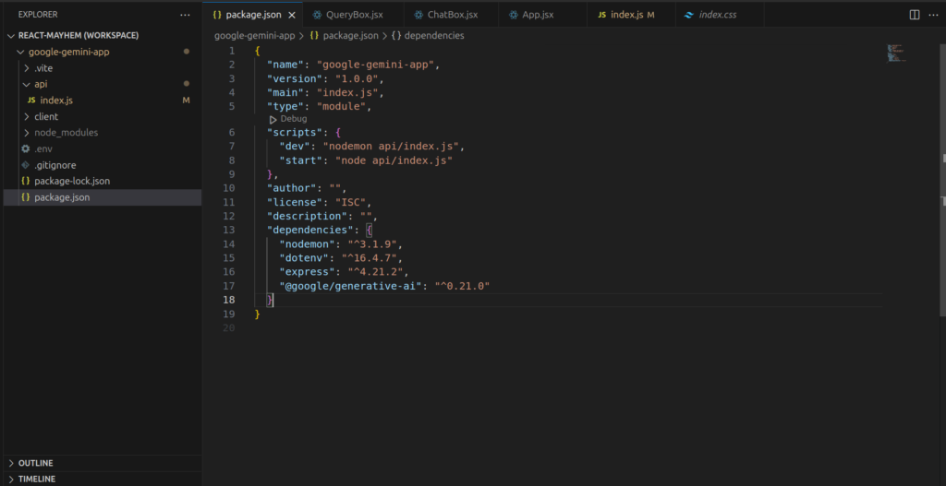
Task: Click the braces icon of package-lock.json
Action: (x=25, y=181)
